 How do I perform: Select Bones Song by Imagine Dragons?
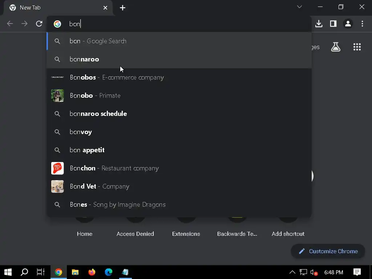coord(179,205)
